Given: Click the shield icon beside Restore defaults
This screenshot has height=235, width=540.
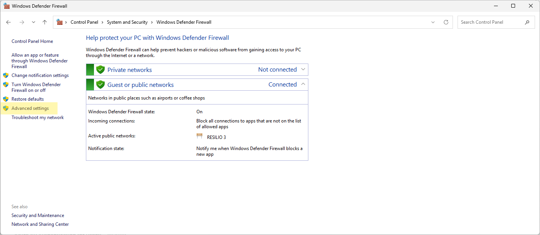Looking at the screenshot, I should click(6, 99).
